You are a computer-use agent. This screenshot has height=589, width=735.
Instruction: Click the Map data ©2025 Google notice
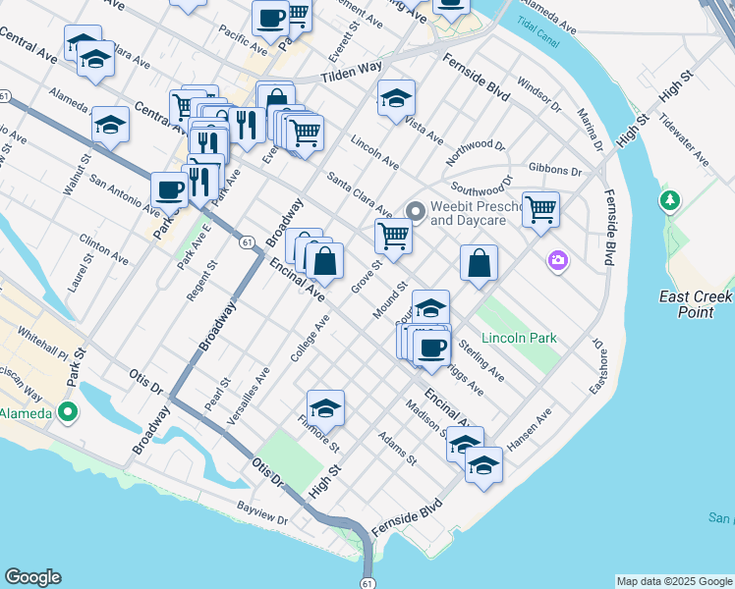click(674, 582)
